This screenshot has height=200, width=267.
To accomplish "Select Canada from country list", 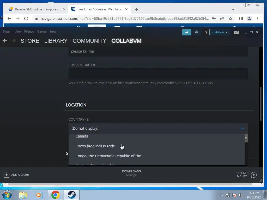I will click(x=156, y=136).
